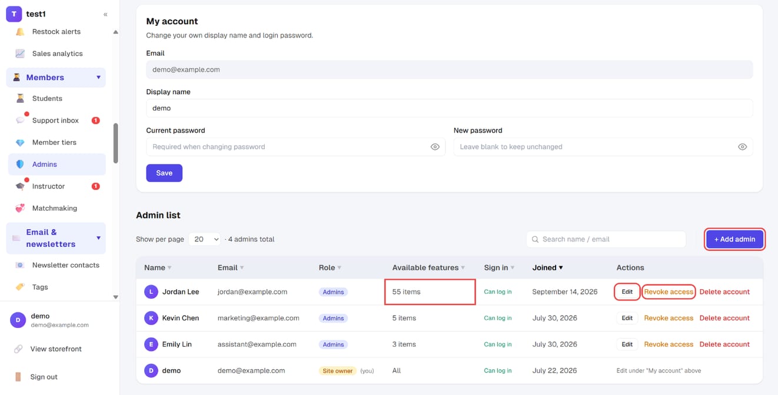The height and width of the screenshot is (395, 778).
Task: Click the New password input field
Action: [x=603, y=147]
